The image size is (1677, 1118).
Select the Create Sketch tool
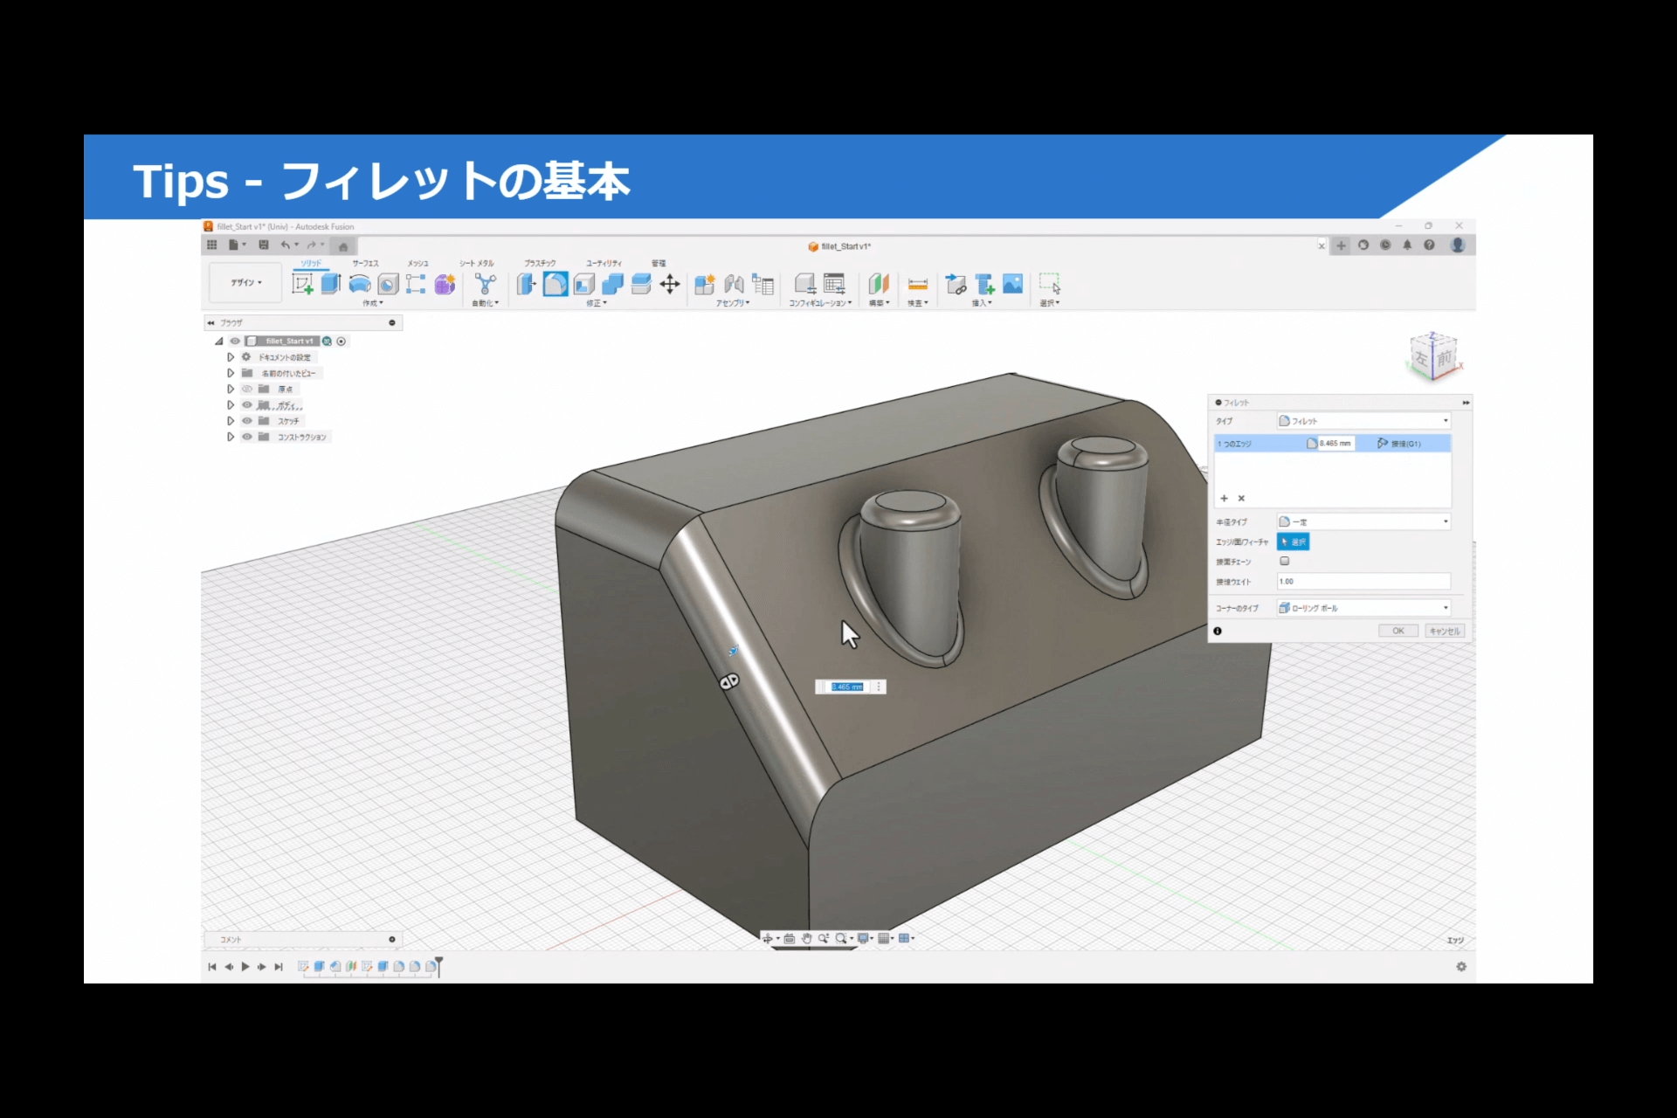[x=302, y=284]
